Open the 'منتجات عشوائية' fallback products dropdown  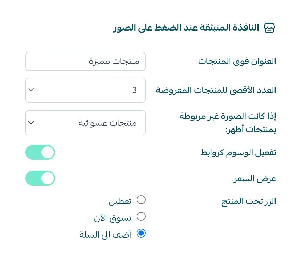click(x=85, y=123)
